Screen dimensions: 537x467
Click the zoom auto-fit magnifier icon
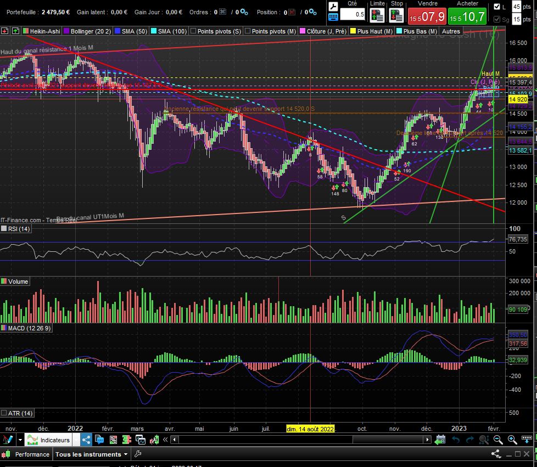point(484,440)
